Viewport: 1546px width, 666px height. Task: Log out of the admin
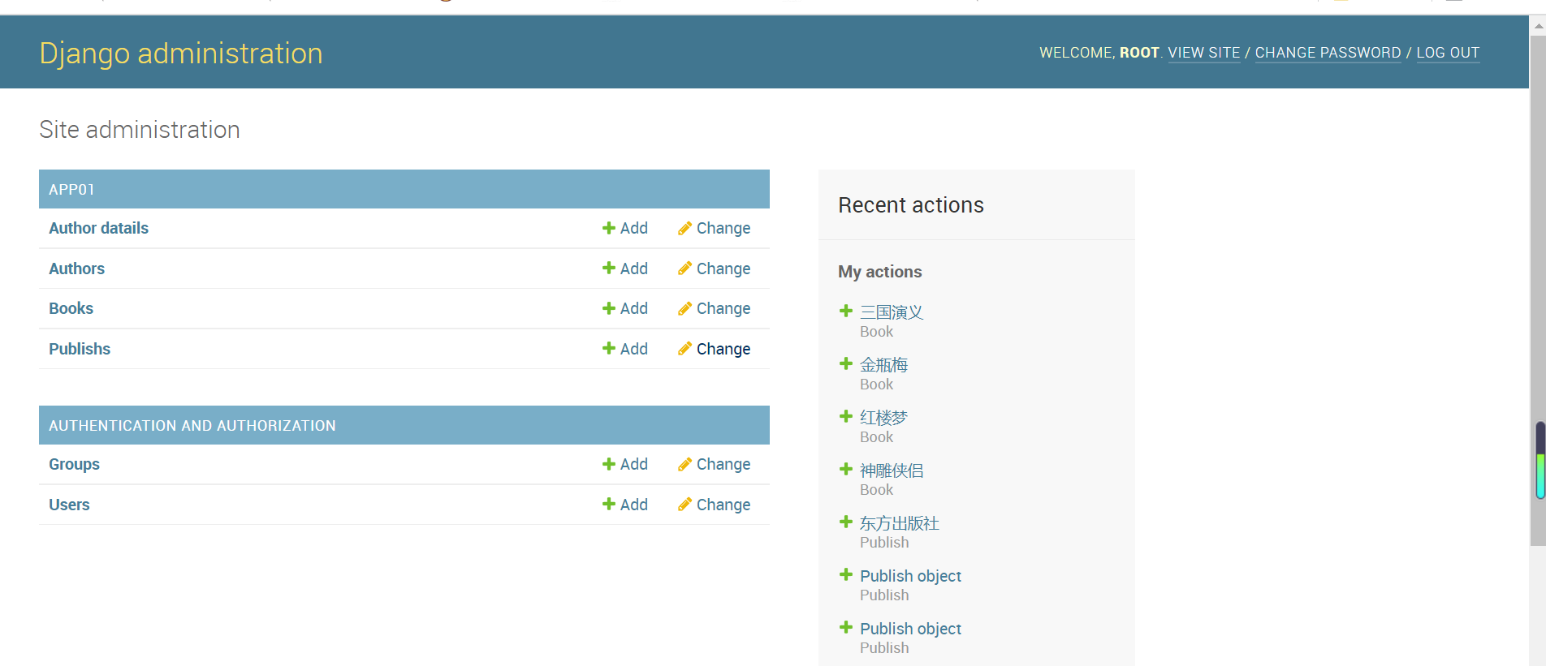[1448, 53]
